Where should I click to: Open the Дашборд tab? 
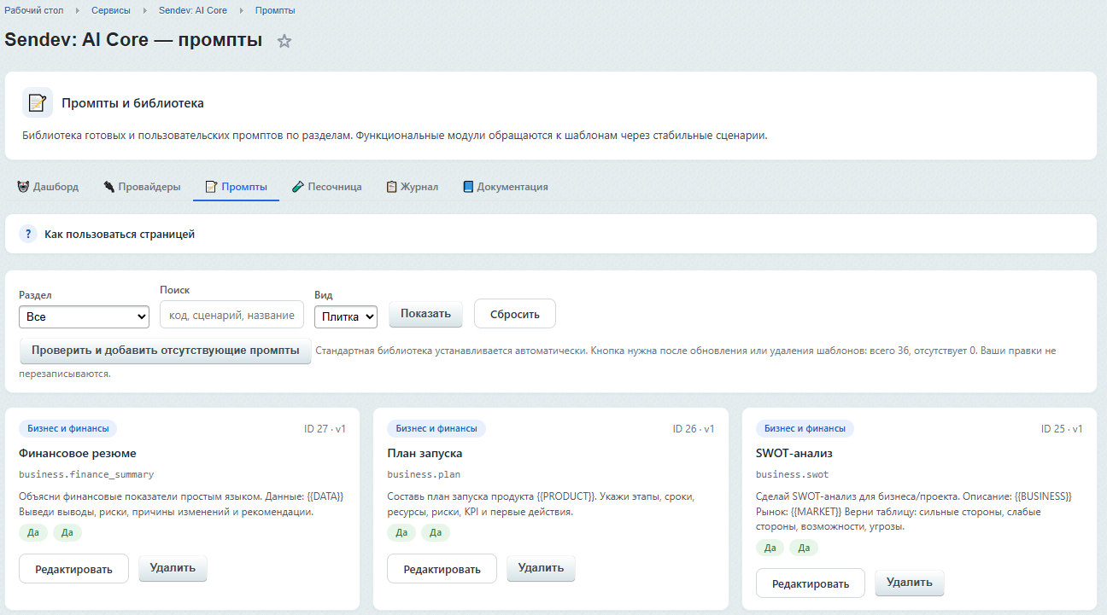48,187
